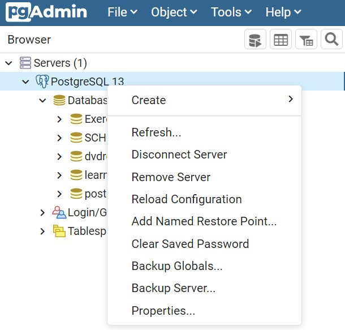The height and width of the screenshot is (330, 345).
Task: Click the Exer database icon
Action: 76,119
